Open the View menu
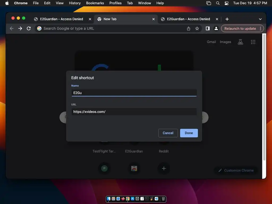Viewport: 272px width, 204px height. (59, 3)
